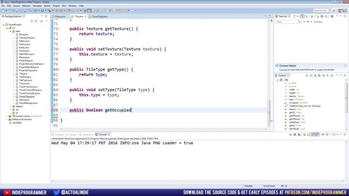This screenshot has height=196, width=349.
Task: Open WaveManager.java in Package Explorer
Action: click(x=28, y=103)
